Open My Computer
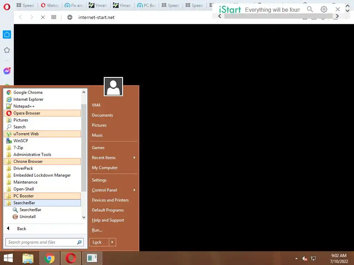The width and height of the screenshot is (354, 265). coord(104,168)
